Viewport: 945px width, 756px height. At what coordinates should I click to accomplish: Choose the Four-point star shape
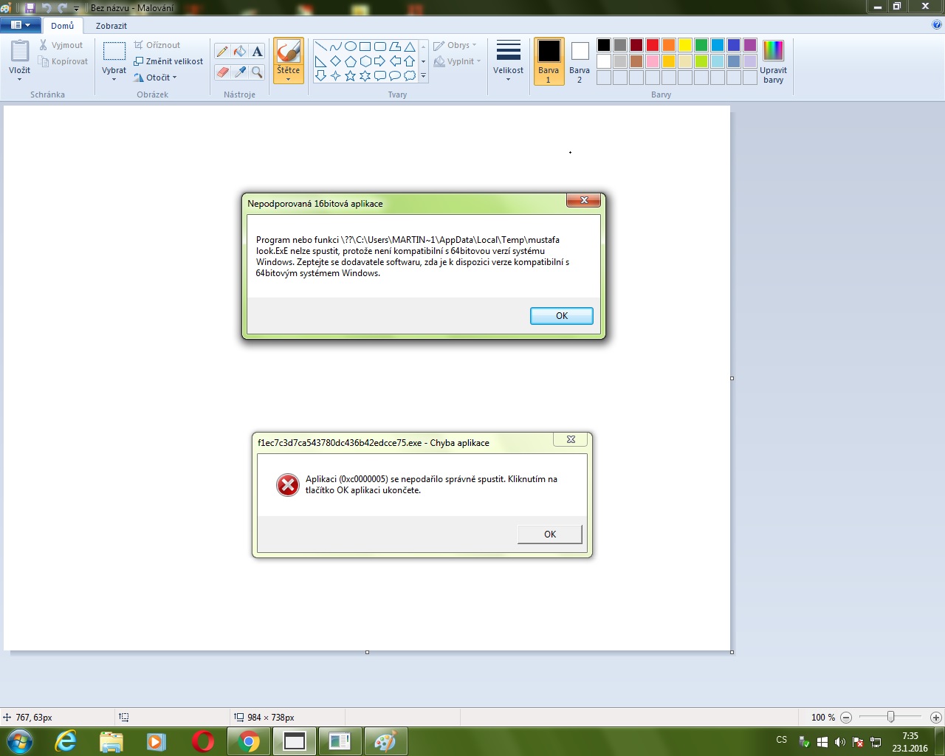(x=336, y=75)
